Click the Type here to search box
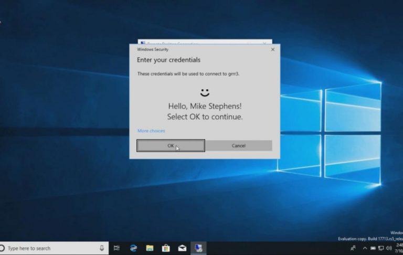403x255 pixels. coord(54,248)
